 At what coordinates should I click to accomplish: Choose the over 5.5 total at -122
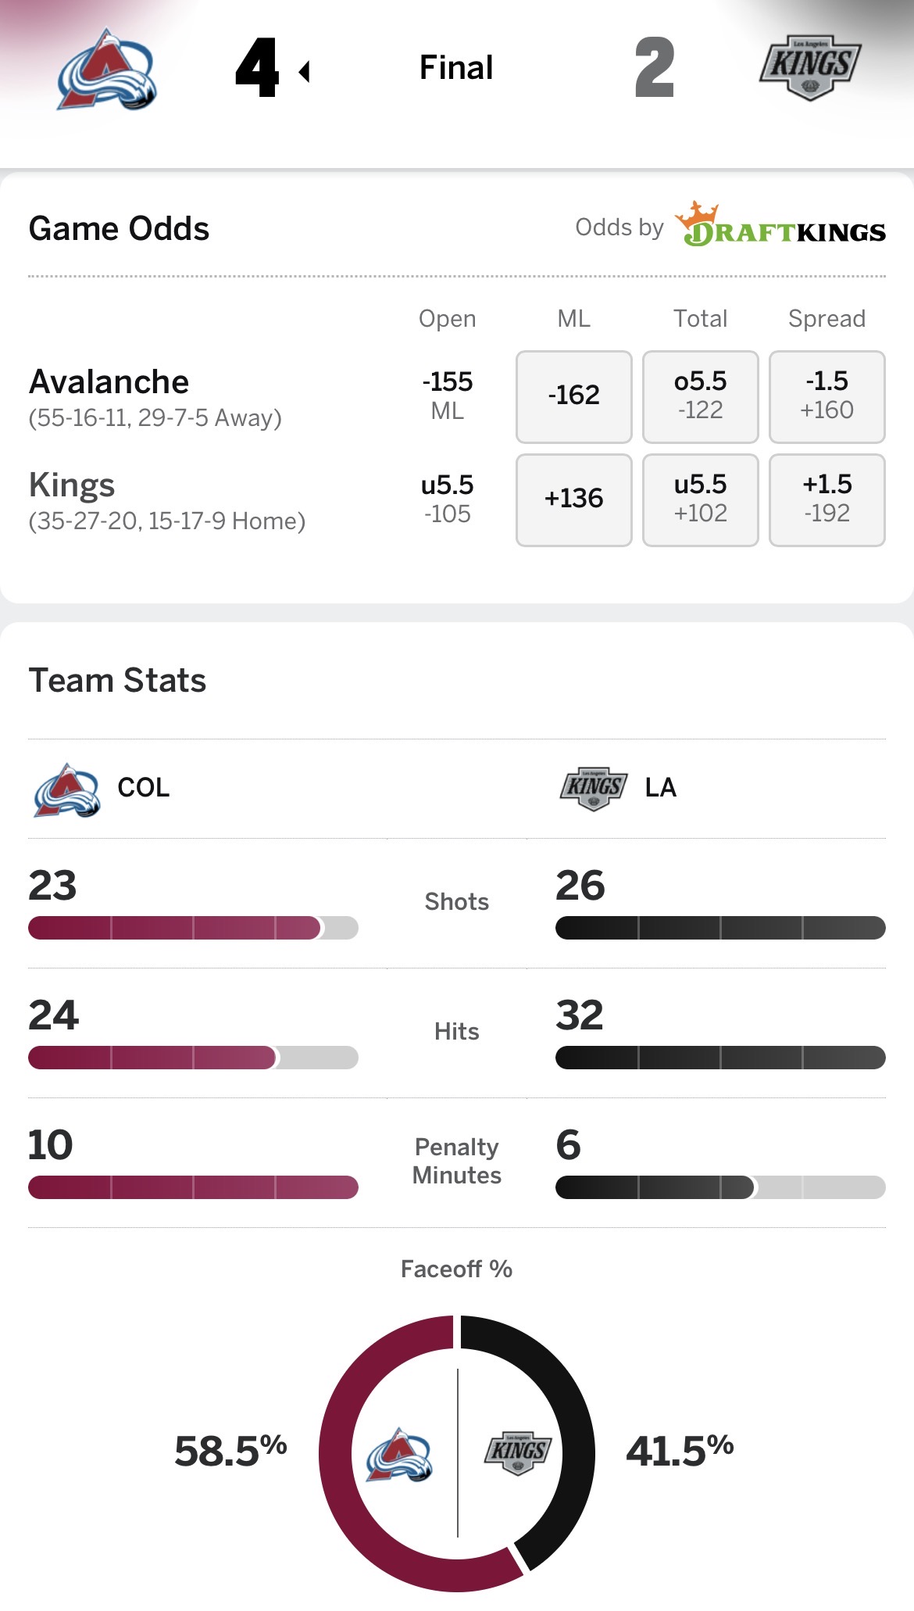point(700,396)
